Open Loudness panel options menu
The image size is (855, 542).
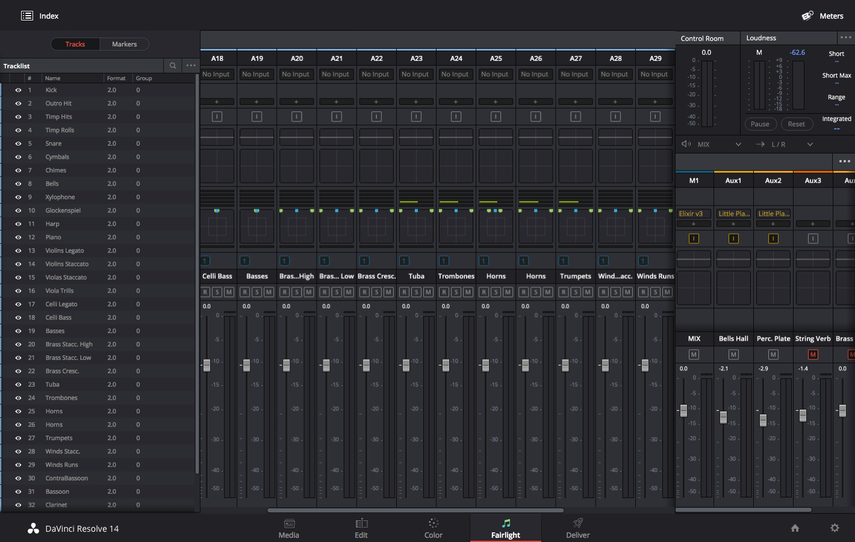pyautogui.click(x=845, y=37)
